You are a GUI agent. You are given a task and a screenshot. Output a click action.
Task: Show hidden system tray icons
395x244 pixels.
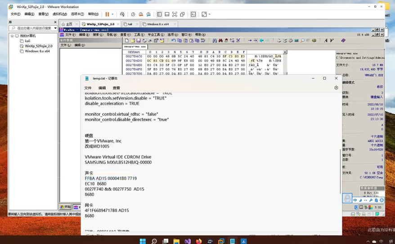(368, 241)
